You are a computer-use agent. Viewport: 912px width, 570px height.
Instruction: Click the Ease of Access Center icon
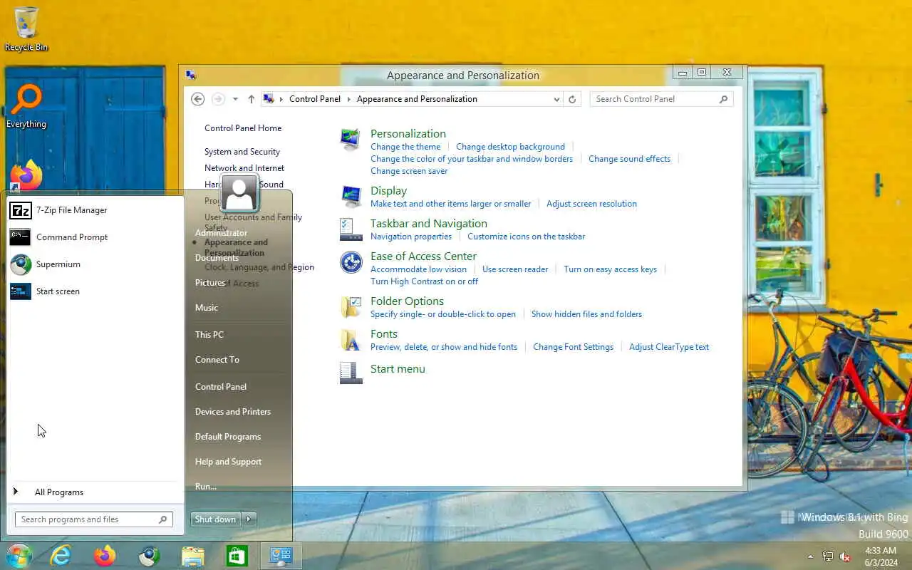[x=351, y=262]
